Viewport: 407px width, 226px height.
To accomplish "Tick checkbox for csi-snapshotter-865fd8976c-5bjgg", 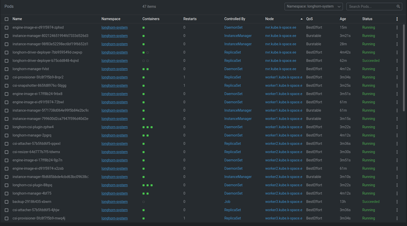I will pos(7,86).
